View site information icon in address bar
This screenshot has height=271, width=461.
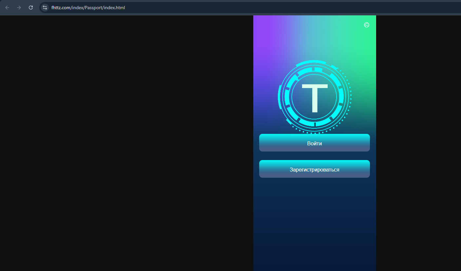[45, 8]
